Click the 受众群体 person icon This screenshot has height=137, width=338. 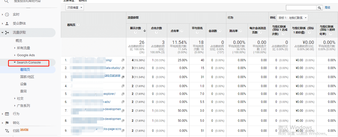[7, 24]
